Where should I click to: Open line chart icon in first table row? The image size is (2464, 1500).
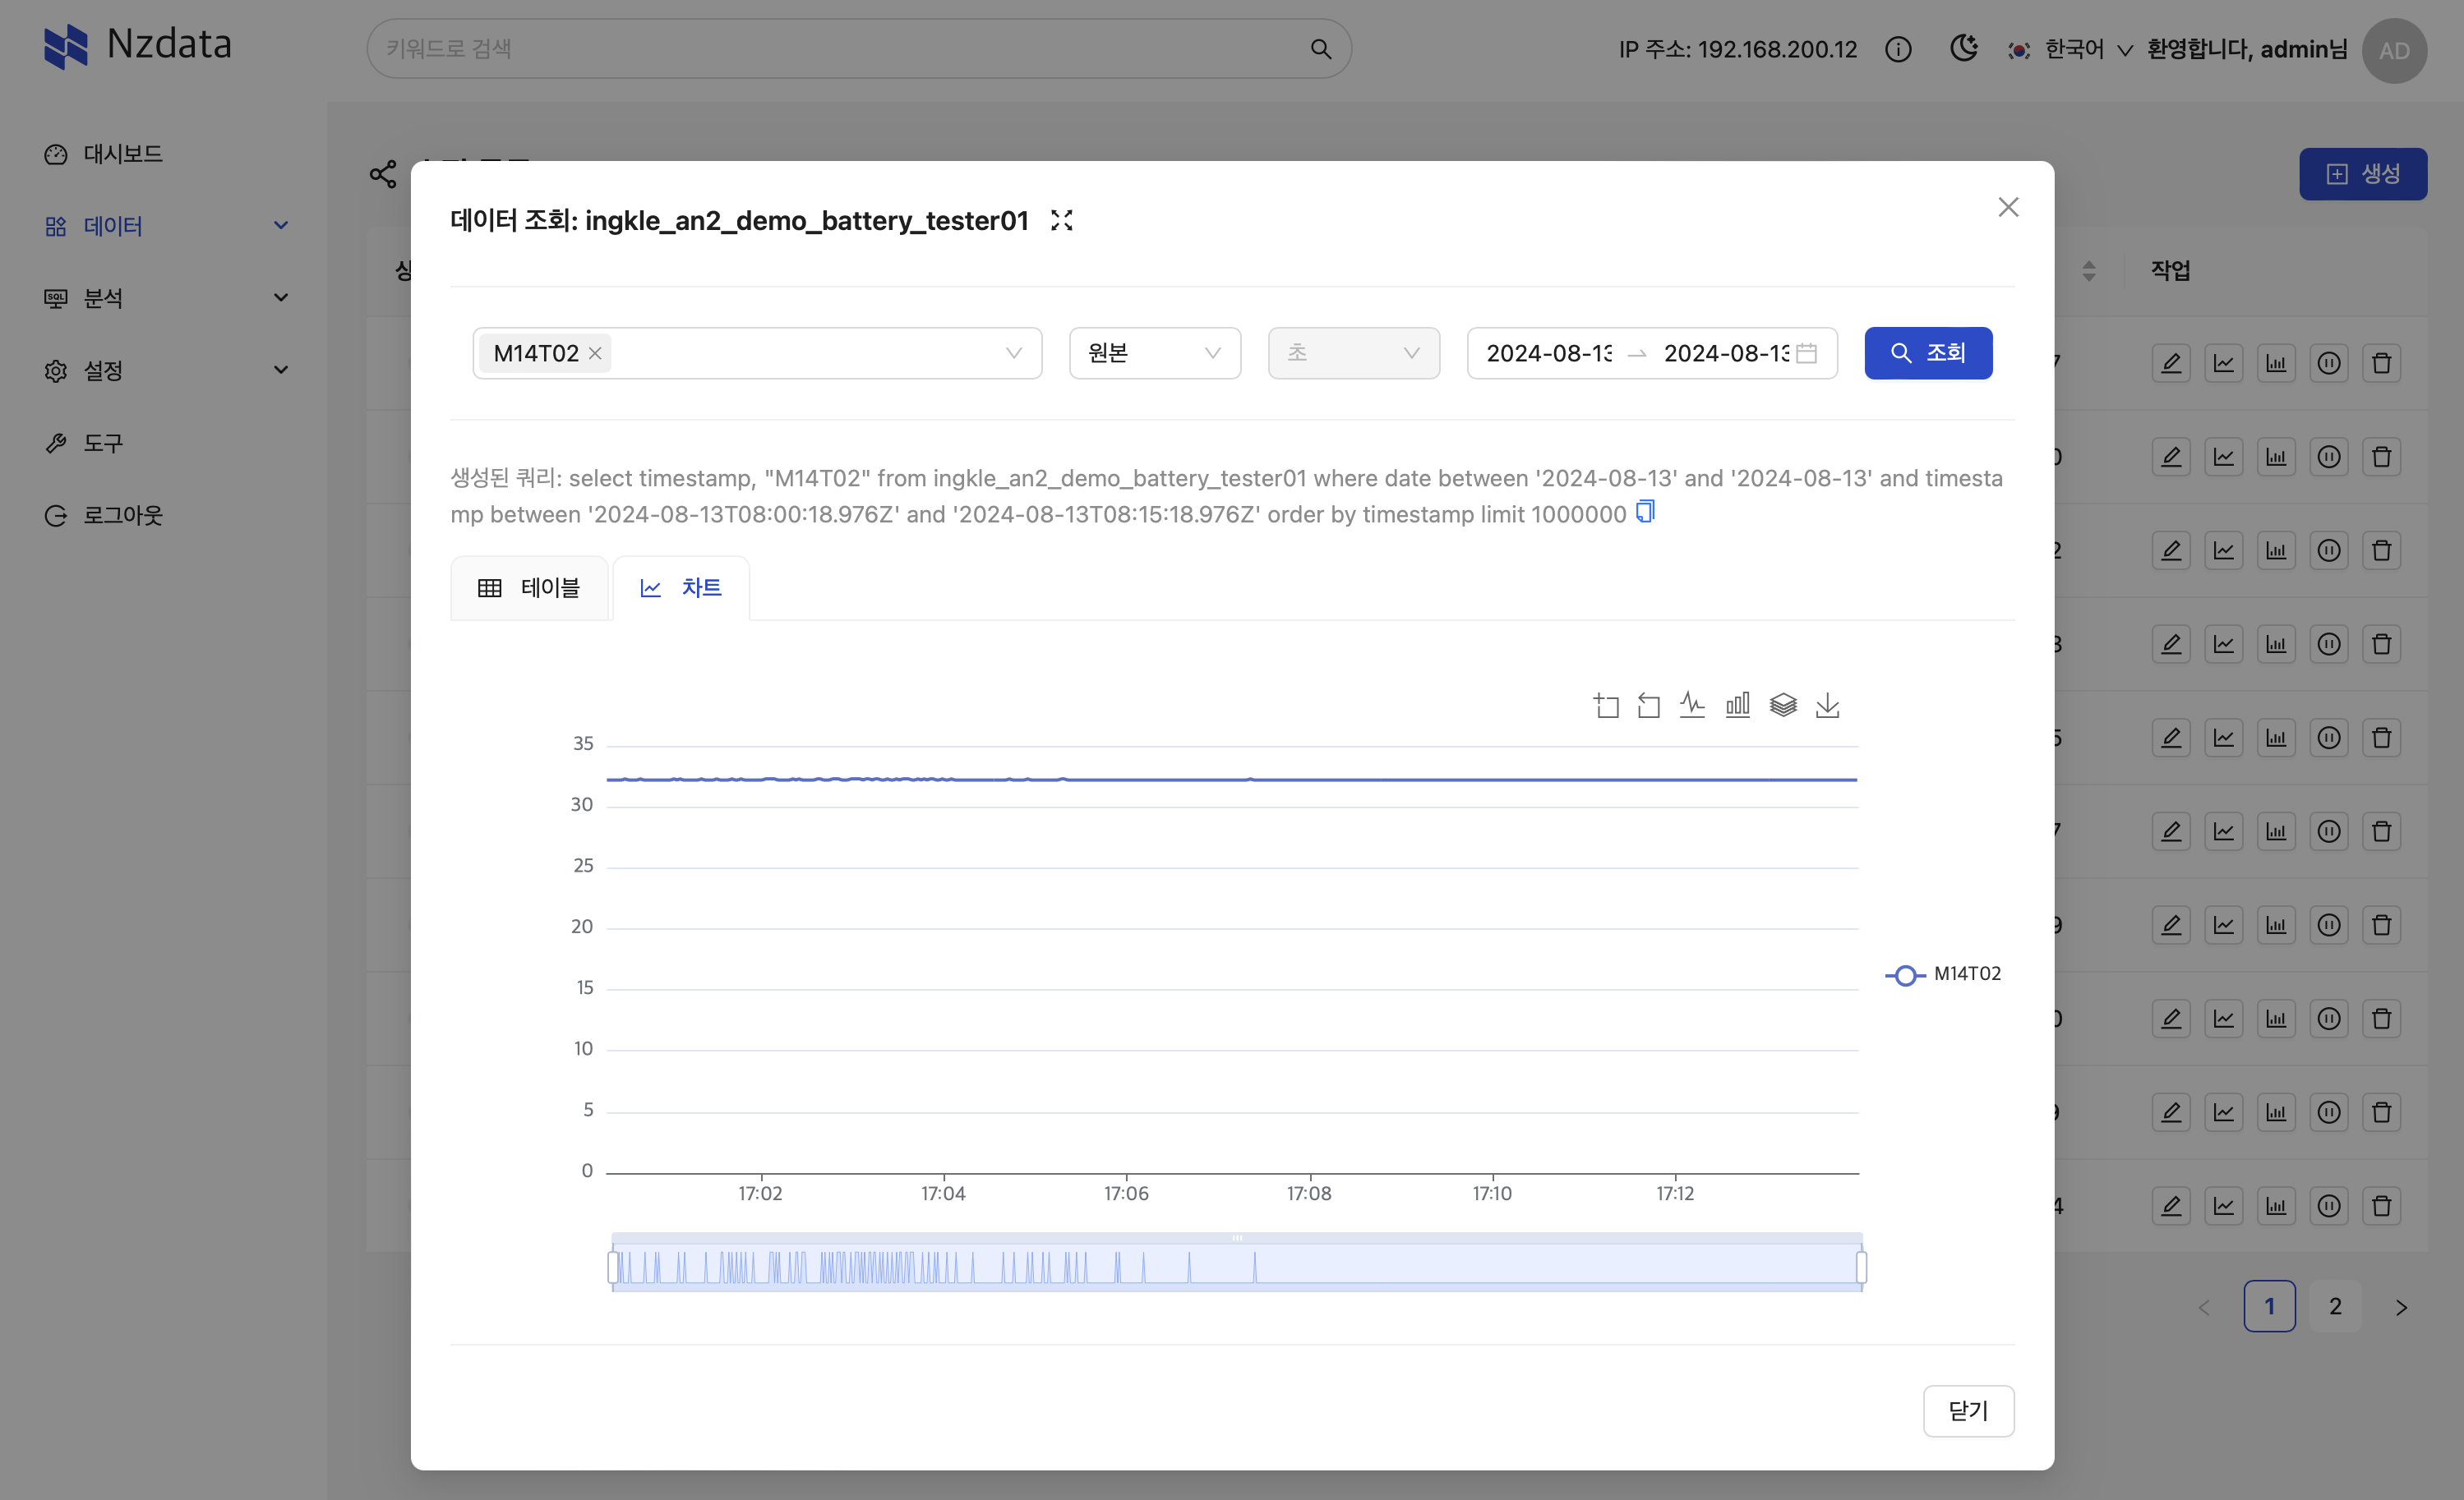pyautogui.click(x=2224, y=363)
